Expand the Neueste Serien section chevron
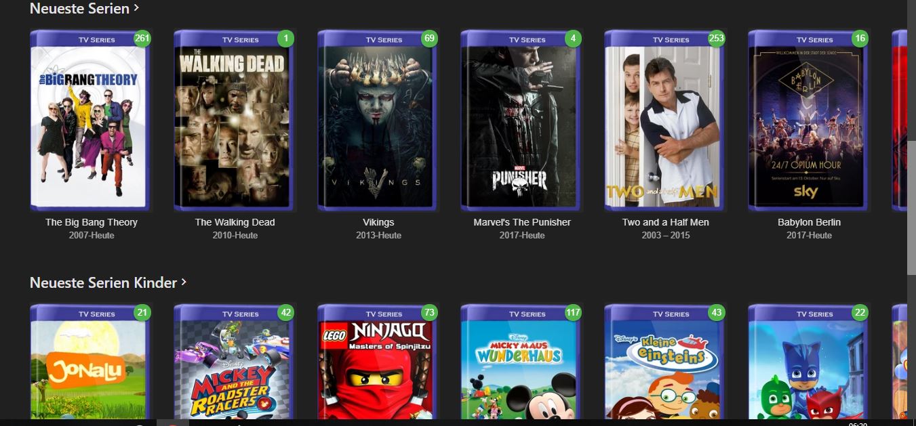Screen dimensions: 916x426 pyautogui.click(x=136, y=8)
